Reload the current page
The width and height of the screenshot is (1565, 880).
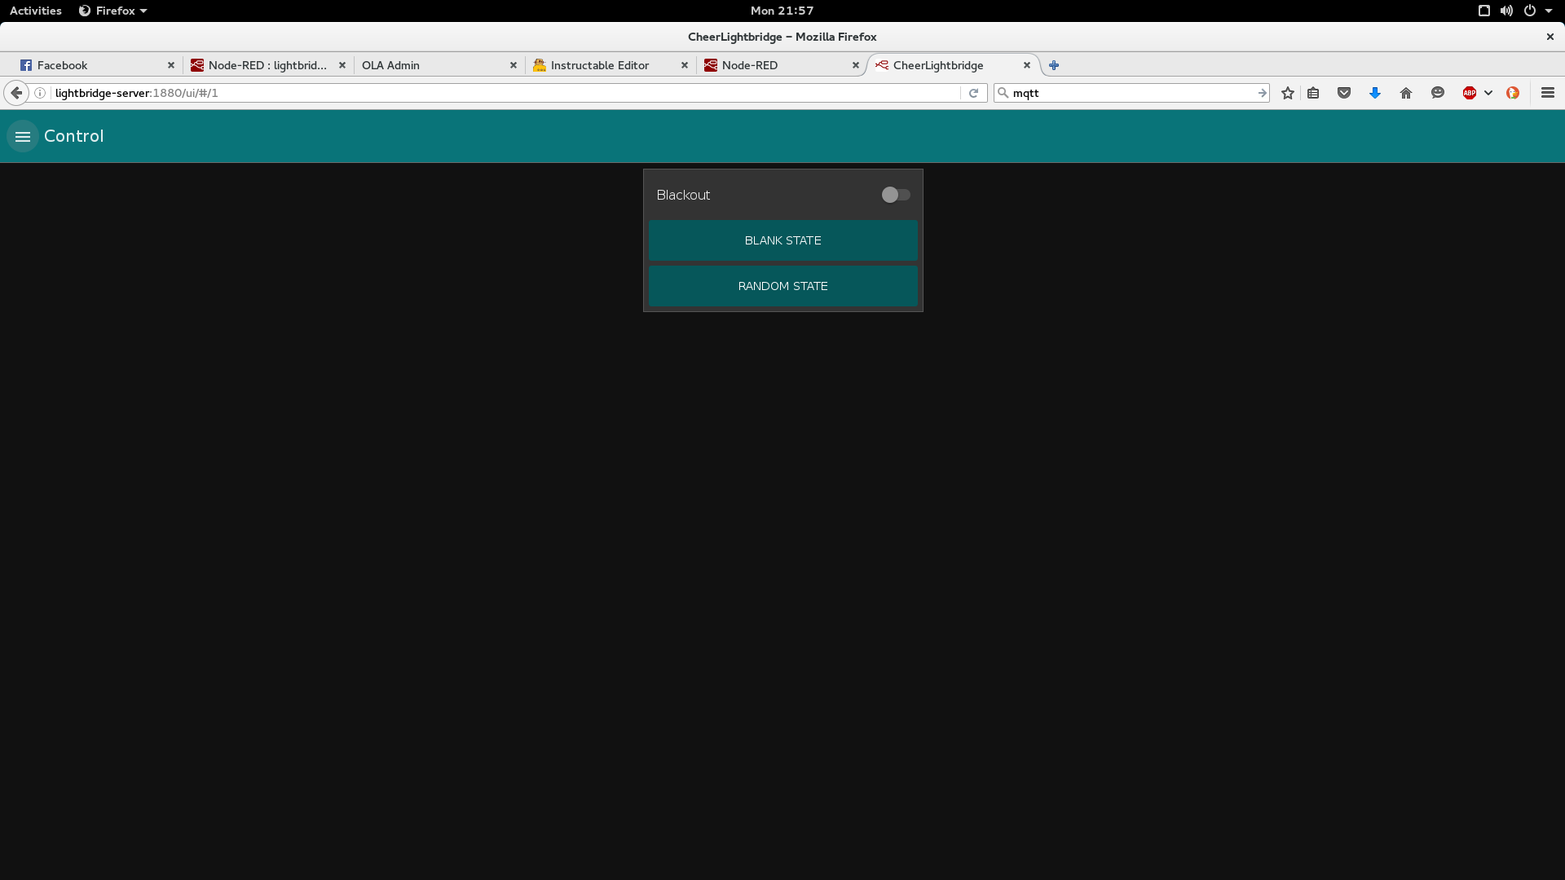pyautogui.click(x=973, y=93)
